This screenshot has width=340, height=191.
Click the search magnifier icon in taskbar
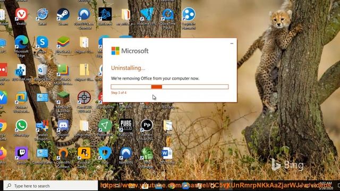click(9, 186)
